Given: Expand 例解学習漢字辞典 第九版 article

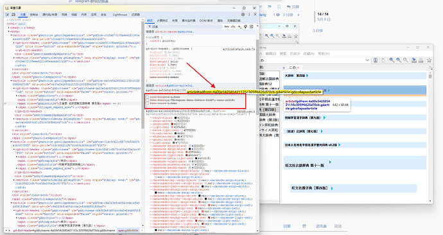Looking at the screenshot, I should pos(324,118).
